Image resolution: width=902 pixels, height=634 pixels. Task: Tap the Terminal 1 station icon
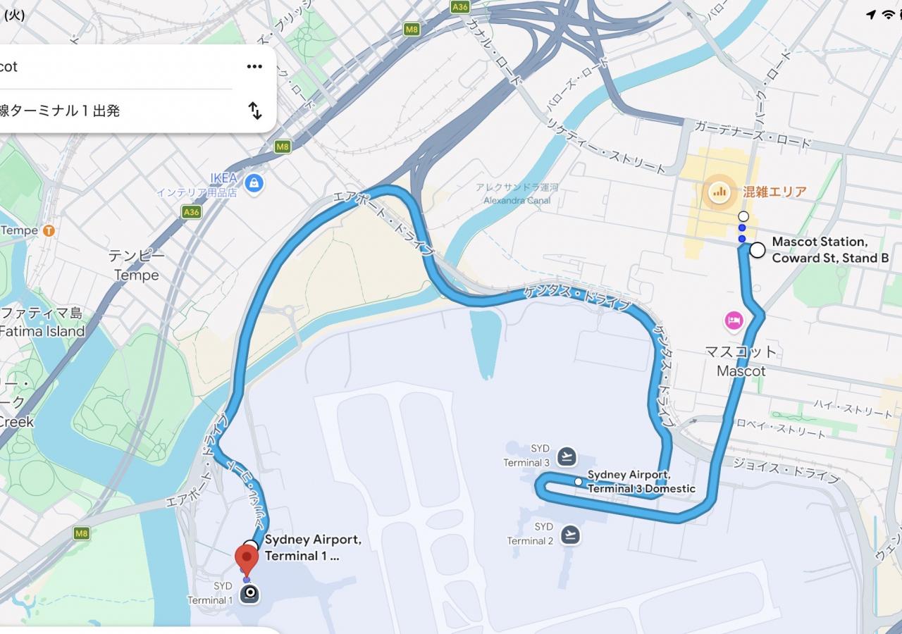coord(249,594)
